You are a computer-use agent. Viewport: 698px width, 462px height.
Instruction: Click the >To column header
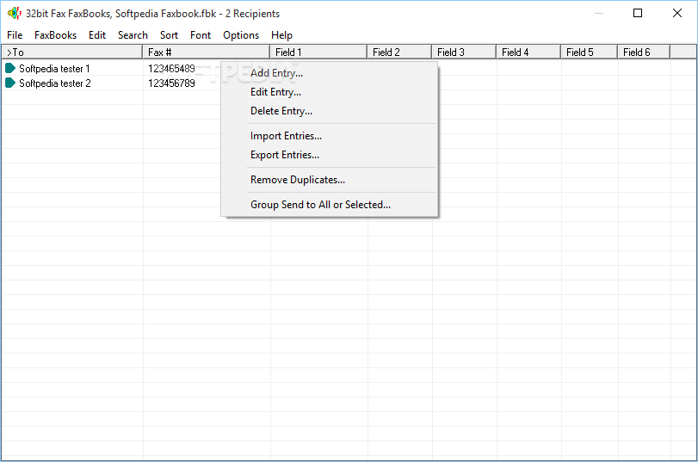(x=72, y=52)
